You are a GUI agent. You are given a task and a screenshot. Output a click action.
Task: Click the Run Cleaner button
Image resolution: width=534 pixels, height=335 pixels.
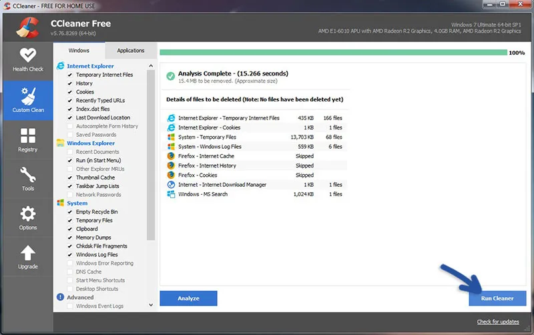(x=497, y=298)
